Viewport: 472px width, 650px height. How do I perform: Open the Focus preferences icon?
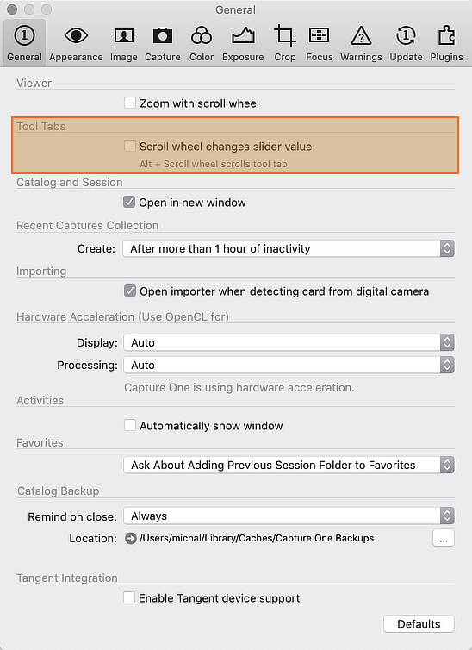(x=319, y=35)
